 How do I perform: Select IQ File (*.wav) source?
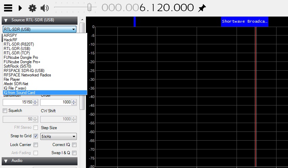click(45, 88)
